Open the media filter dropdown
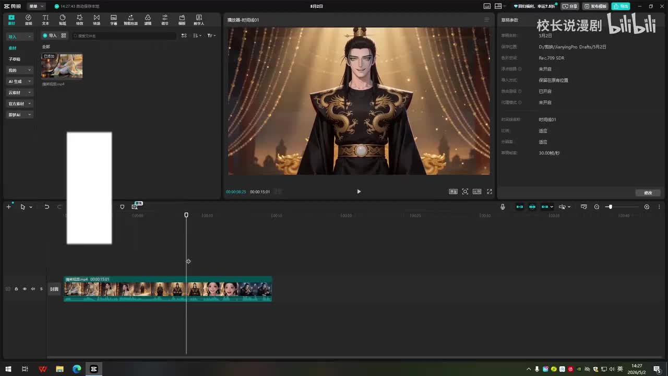Image resolution: width=668 pixels, height=376 pixels. [x=211, y=36]
